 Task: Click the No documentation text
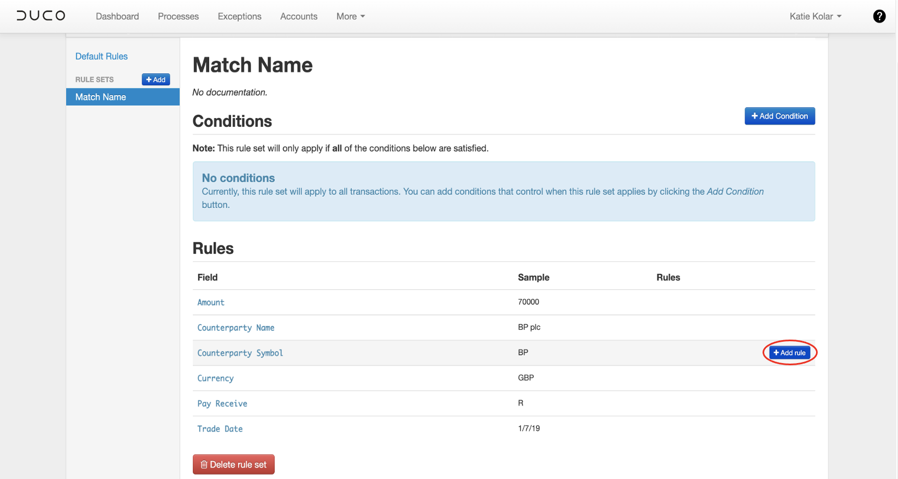[230, 92]
